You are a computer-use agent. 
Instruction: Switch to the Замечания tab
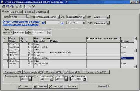(x=16, y=12)
